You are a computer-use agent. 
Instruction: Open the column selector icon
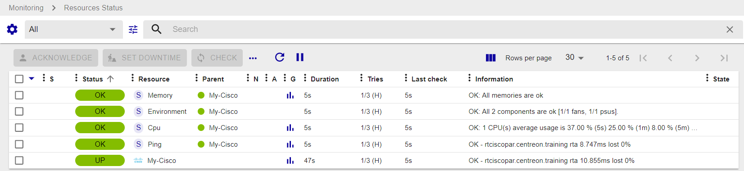click(x=490, y=58)
